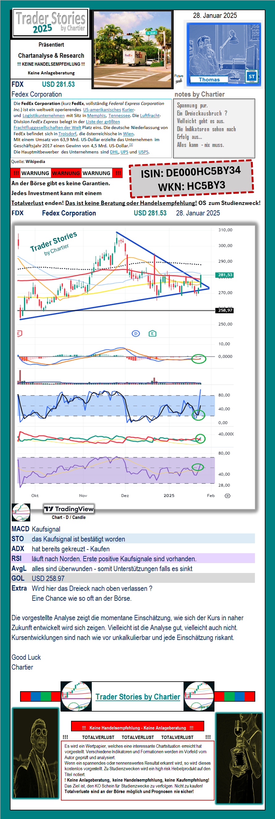Click the green 281,53 price label on chart
The height and width of the screenshot is (819, 275).
point(225,275)
